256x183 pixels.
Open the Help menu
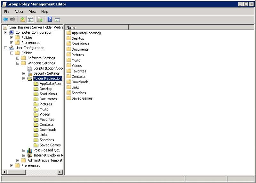coord(44,12)
